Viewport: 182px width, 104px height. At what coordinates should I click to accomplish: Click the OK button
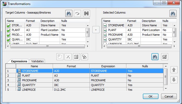151,96
